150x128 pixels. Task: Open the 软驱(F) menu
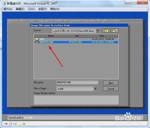[43, 9]
